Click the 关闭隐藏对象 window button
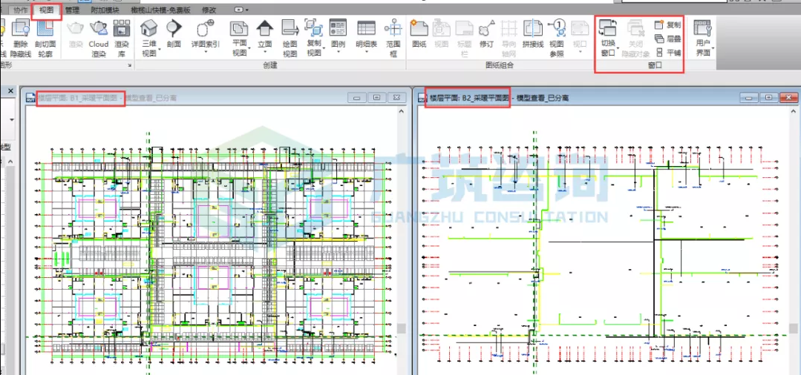801x375 pixels. (x=636, y=39)
